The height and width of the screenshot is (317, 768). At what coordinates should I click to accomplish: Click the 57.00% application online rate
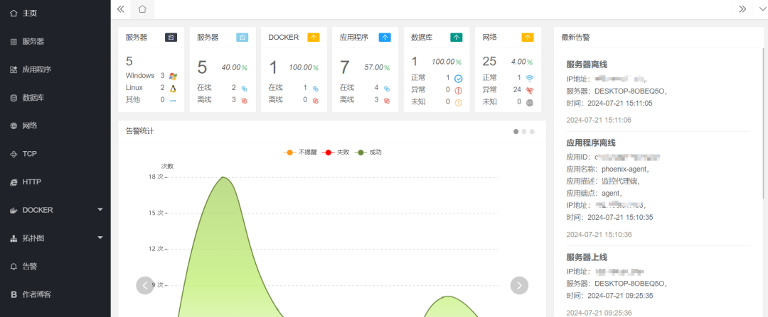click(x=377, y=67)
